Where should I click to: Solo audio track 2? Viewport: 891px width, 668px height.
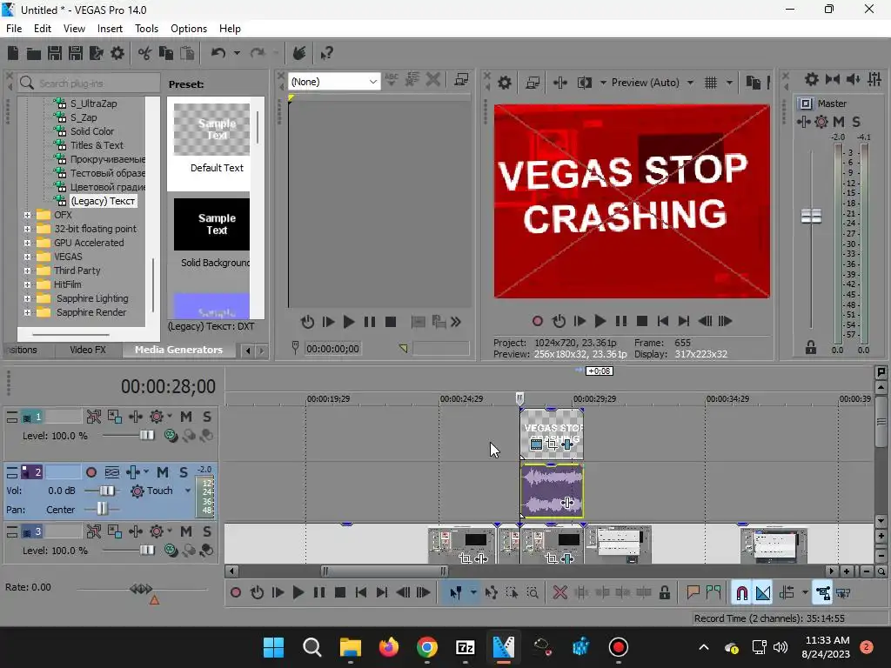[x=184, y=472]
